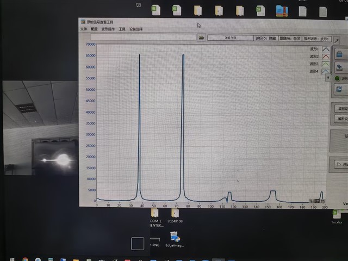Select the leftmost green spreadsheet file in top row
The width and height of the screenshot is (348, 261).
156,10
